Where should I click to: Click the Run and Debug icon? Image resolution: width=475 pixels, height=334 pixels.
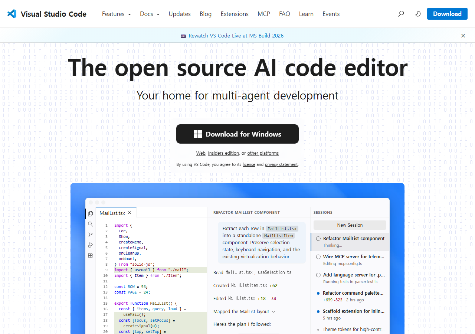coord(91,245)
